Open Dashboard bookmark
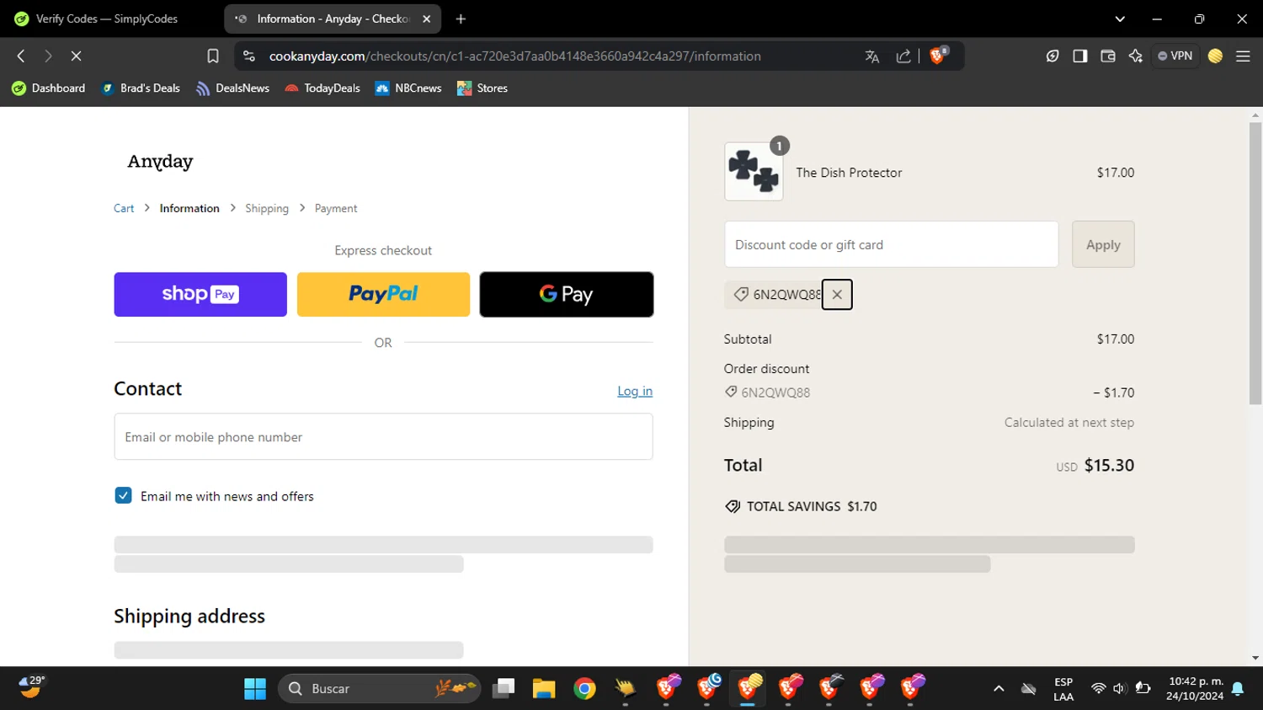The height and width of the screenshot is (710, 1263). click(x=49, y=88)
